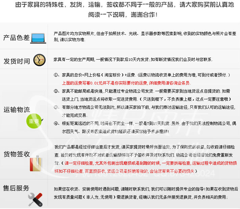Viewport: 240px width, 209px height.
Task: Click the 运输物流 heading
Action: [x=17, y=110]
